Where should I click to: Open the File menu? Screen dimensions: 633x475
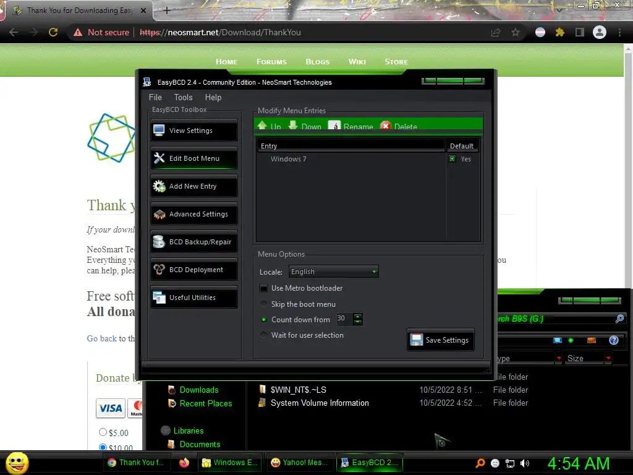[155, 97]
